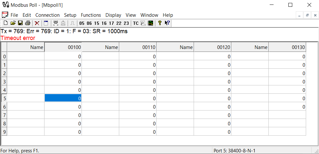This screenshot has height=154, width=319.
Task: Click function 23 toolbar button
Action: coord(126,23)
